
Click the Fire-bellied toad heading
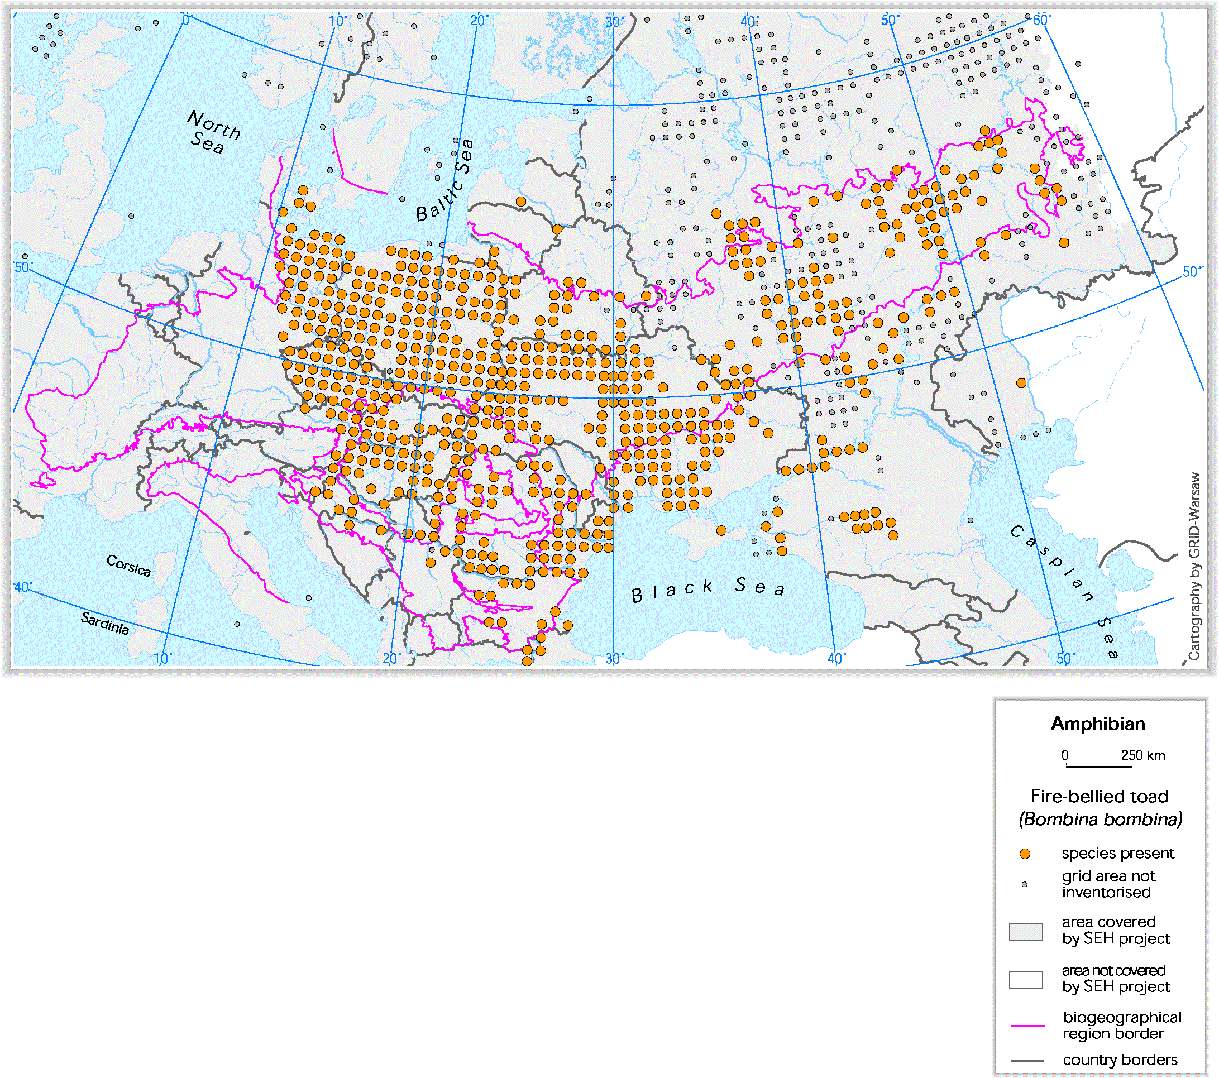point(1099,797)
